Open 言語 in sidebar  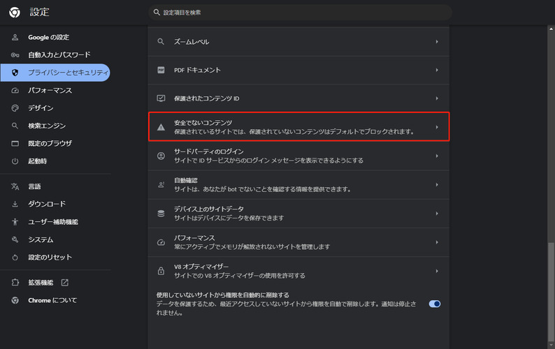click(34, 186)
